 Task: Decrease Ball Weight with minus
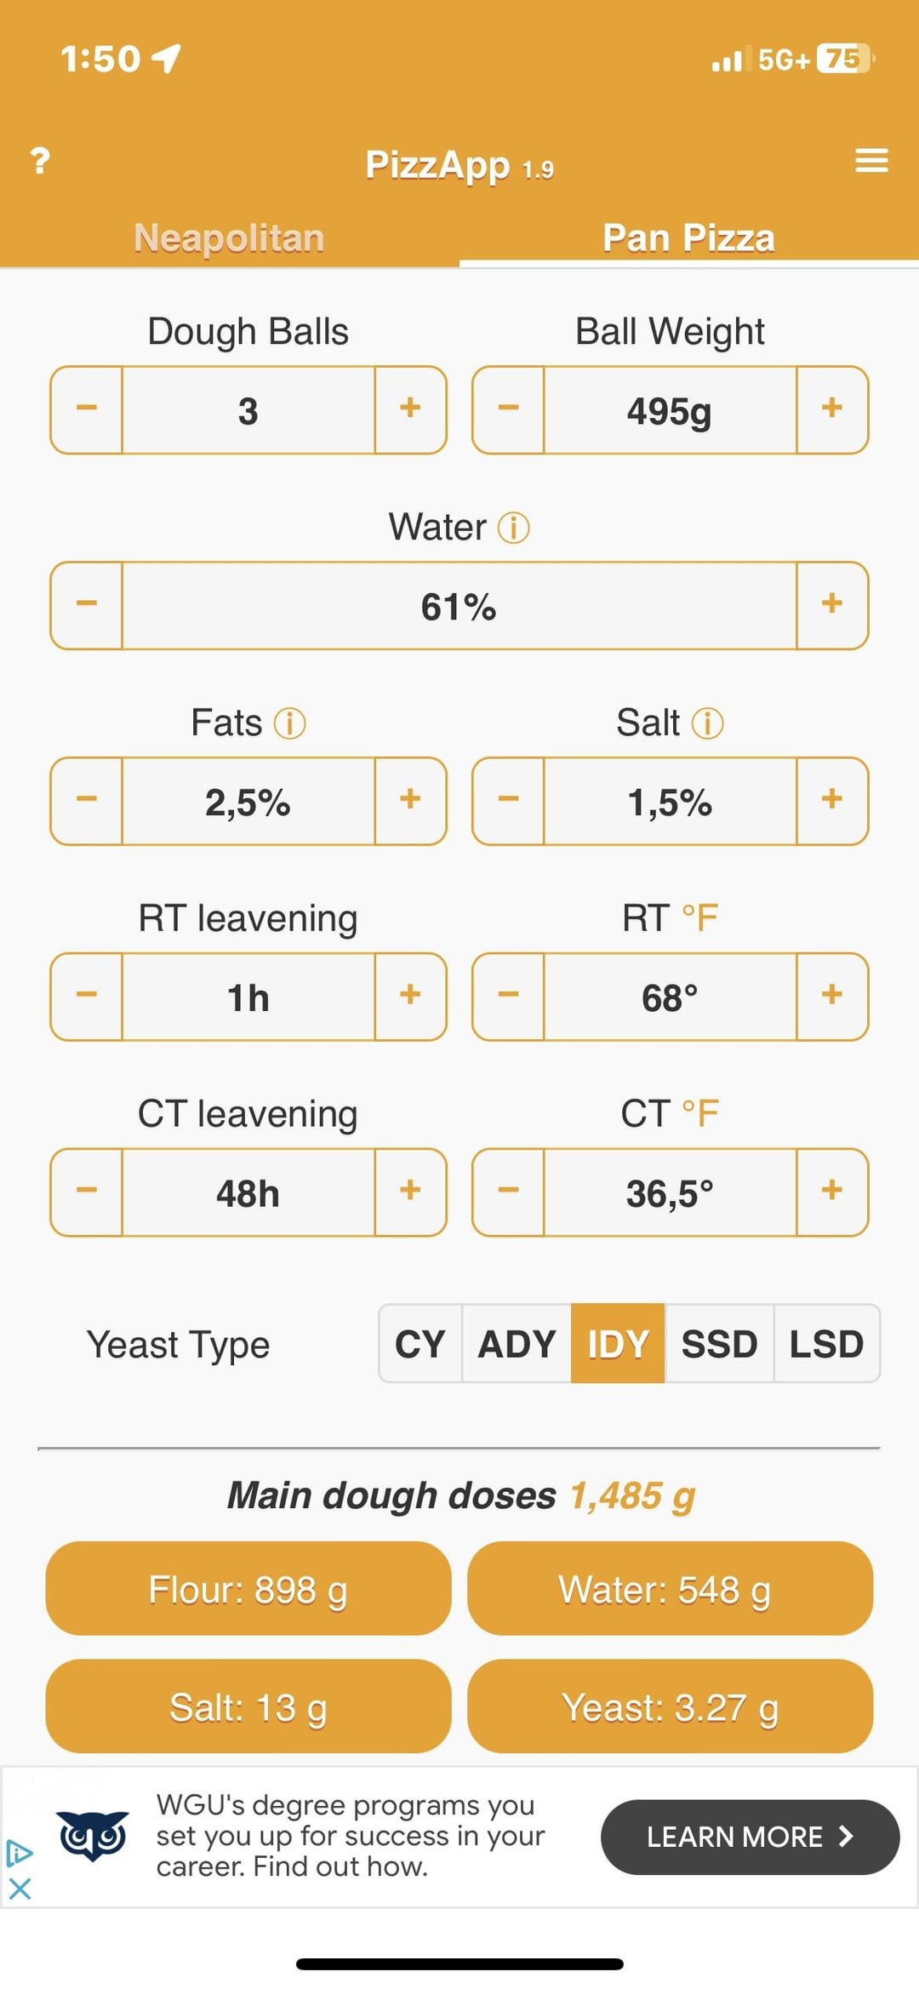coord(509,409)
